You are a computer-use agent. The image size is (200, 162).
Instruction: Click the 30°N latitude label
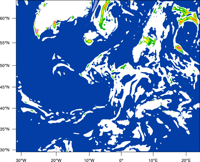pos(5,150)
